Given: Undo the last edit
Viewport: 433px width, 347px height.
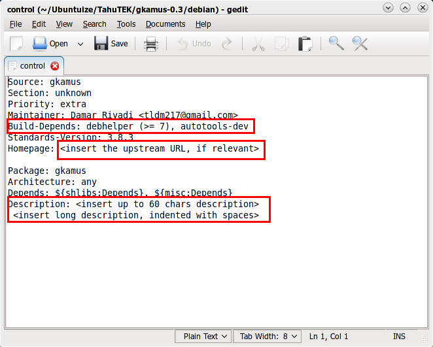Looking at the screenshot, I should click(x=194, y=44).
